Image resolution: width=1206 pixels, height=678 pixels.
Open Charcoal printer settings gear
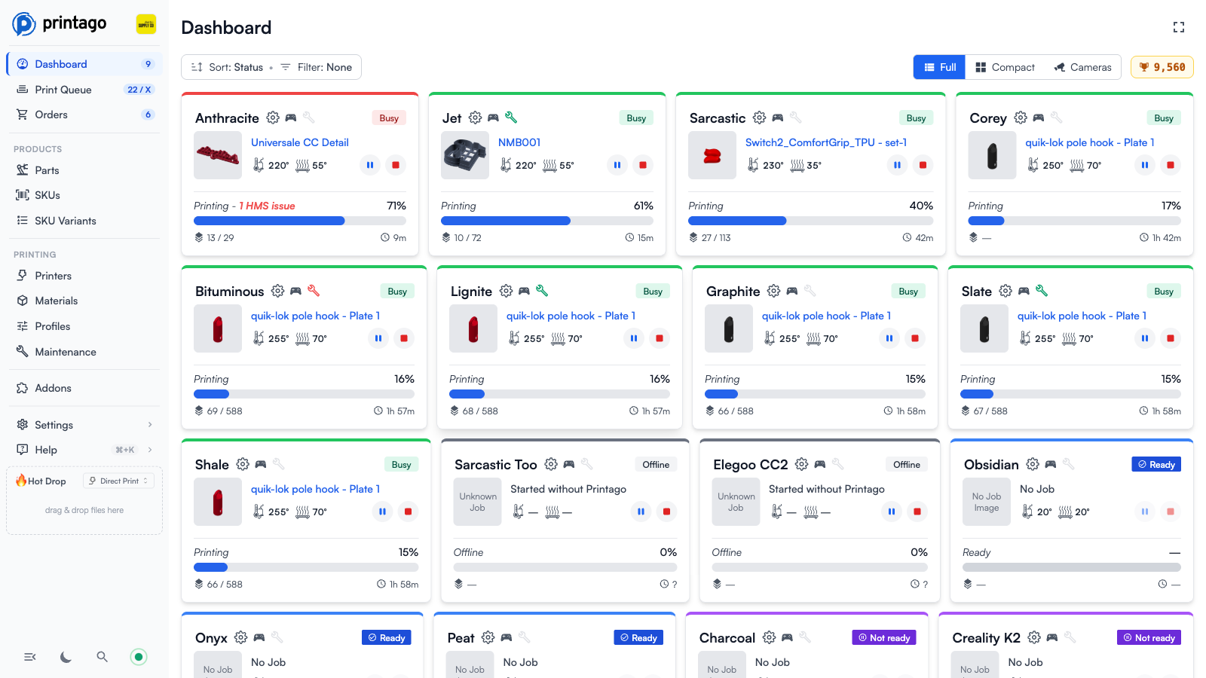(769, 637)
